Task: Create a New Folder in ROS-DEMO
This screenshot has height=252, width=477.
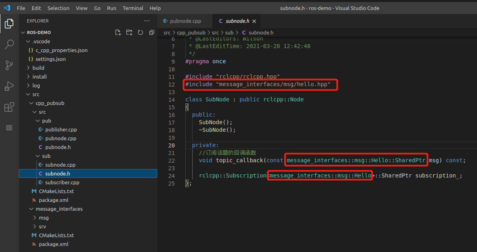Action: tap(129, 32)
